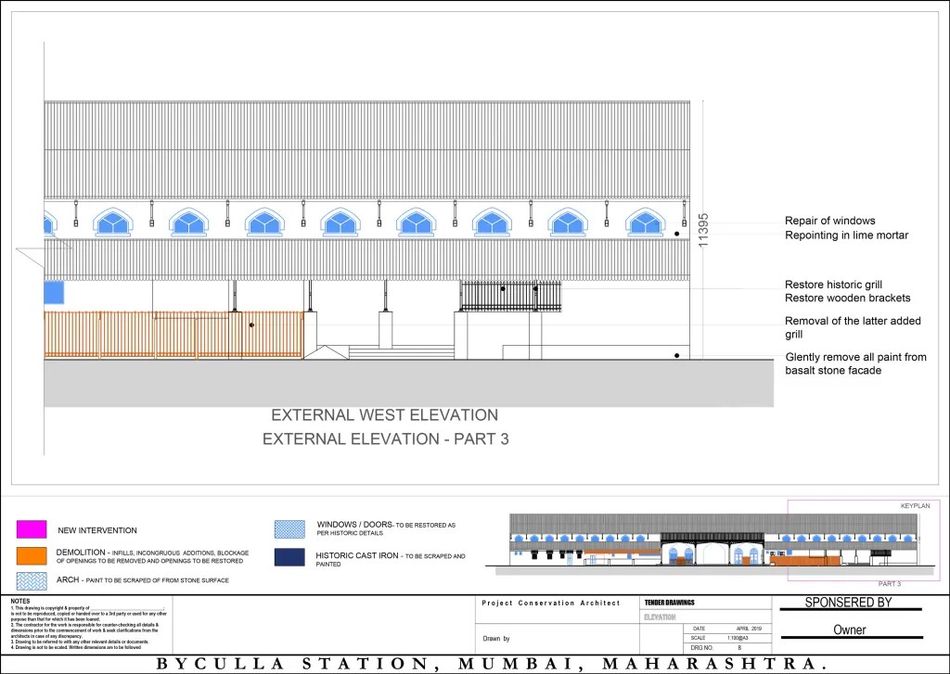Select the Arch hatch pattern legend box
The width and height of the screenshot is (950, 674).
coord(31,580)
